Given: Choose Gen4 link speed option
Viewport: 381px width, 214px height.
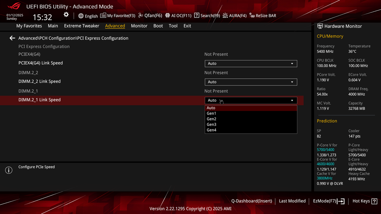Looking at the screenshot, I should pos(251,130).
